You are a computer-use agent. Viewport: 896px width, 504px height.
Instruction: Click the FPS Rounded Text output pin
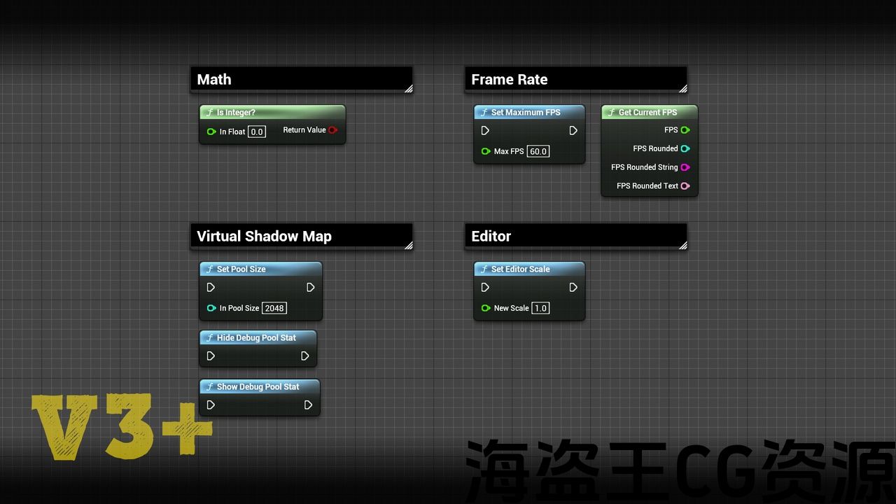click(685, 186)
